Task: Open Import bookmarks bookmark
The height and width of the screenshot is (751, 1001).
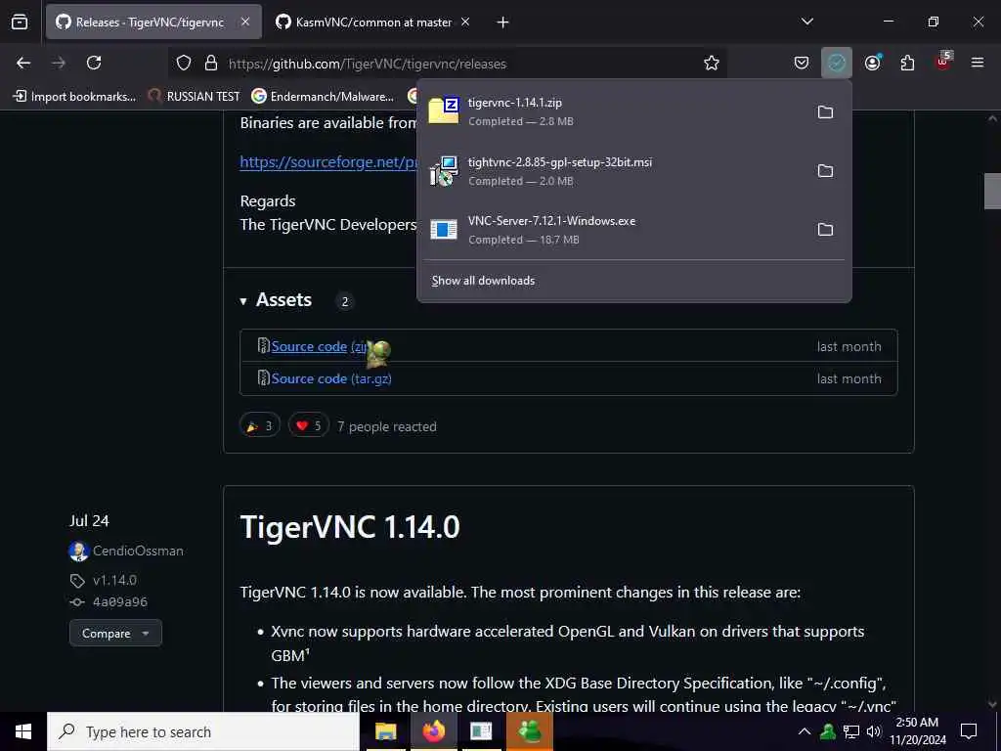Action: 74,97
